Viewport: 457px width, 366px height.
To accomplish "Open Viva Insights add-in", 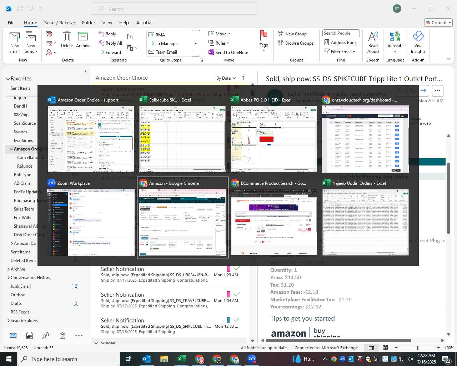I will [x=418, y=42].
